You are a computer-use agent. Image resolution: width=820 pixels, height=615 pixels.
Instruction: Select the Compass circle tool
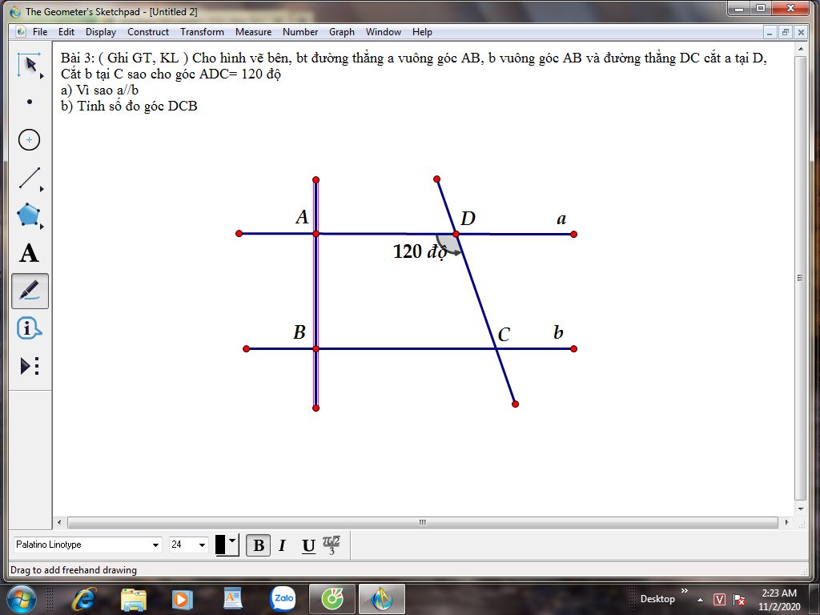[x=30, y=139]
